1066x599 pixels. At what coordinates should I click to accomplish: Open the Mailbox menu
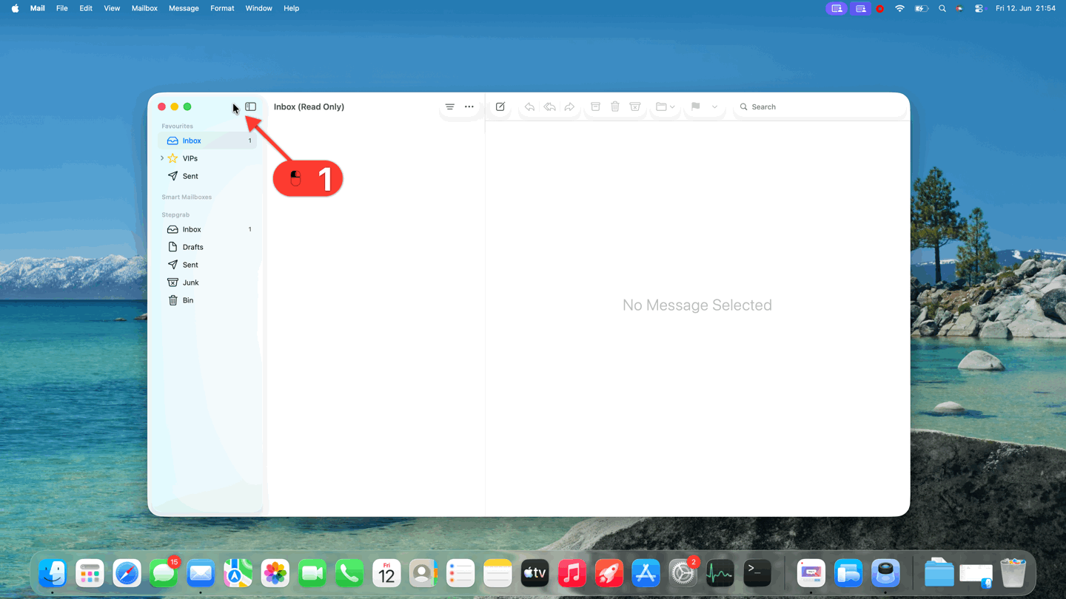tap(144, 8)
